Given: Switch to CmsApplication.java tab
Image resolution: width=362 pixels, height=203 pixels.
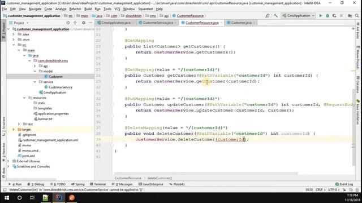Looking at the screenshot, I should click(116, 23).
